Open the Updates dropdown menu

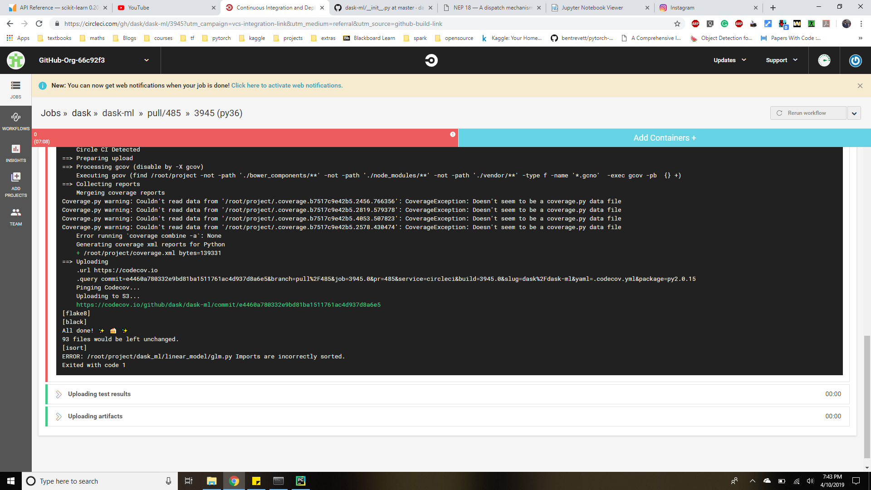(x=729, y=60)
